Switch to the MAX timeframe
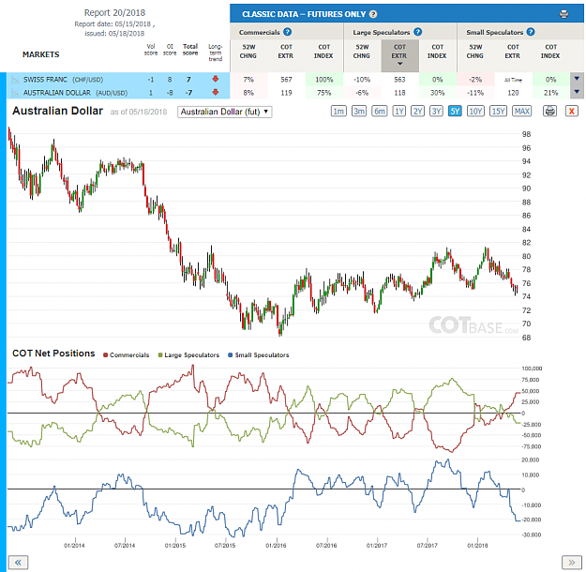586x572 pixels. 521,111
